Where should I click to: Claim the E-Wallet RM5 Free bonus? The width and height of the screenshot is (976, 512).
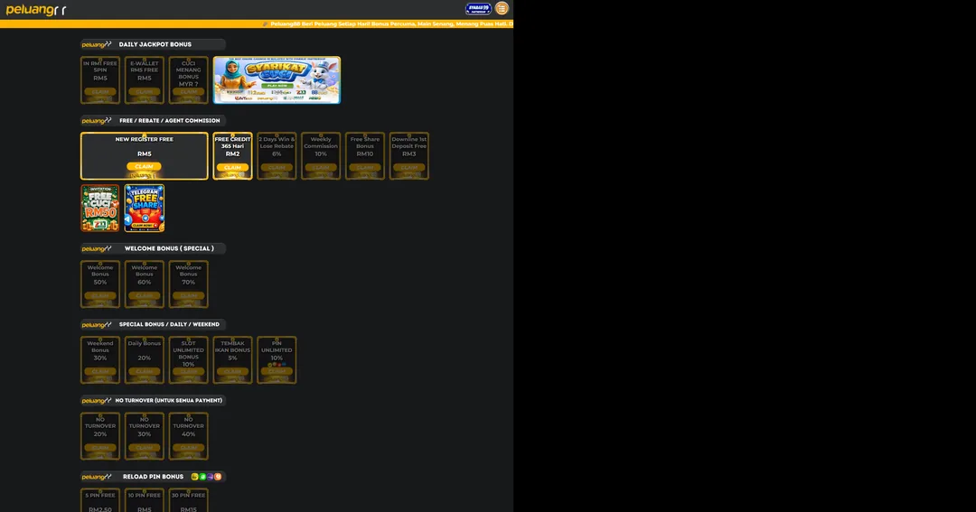tap(145, 91)
